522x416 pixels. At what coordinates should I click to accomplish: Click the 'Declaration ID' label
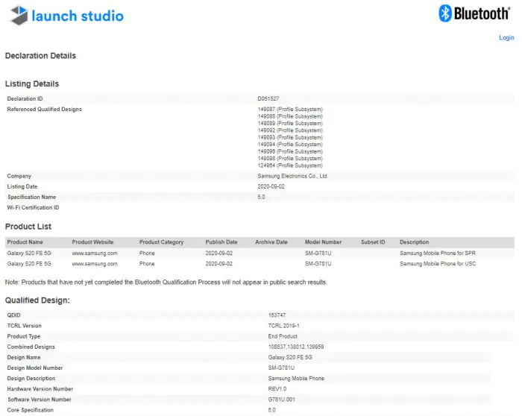coord(25,98)
